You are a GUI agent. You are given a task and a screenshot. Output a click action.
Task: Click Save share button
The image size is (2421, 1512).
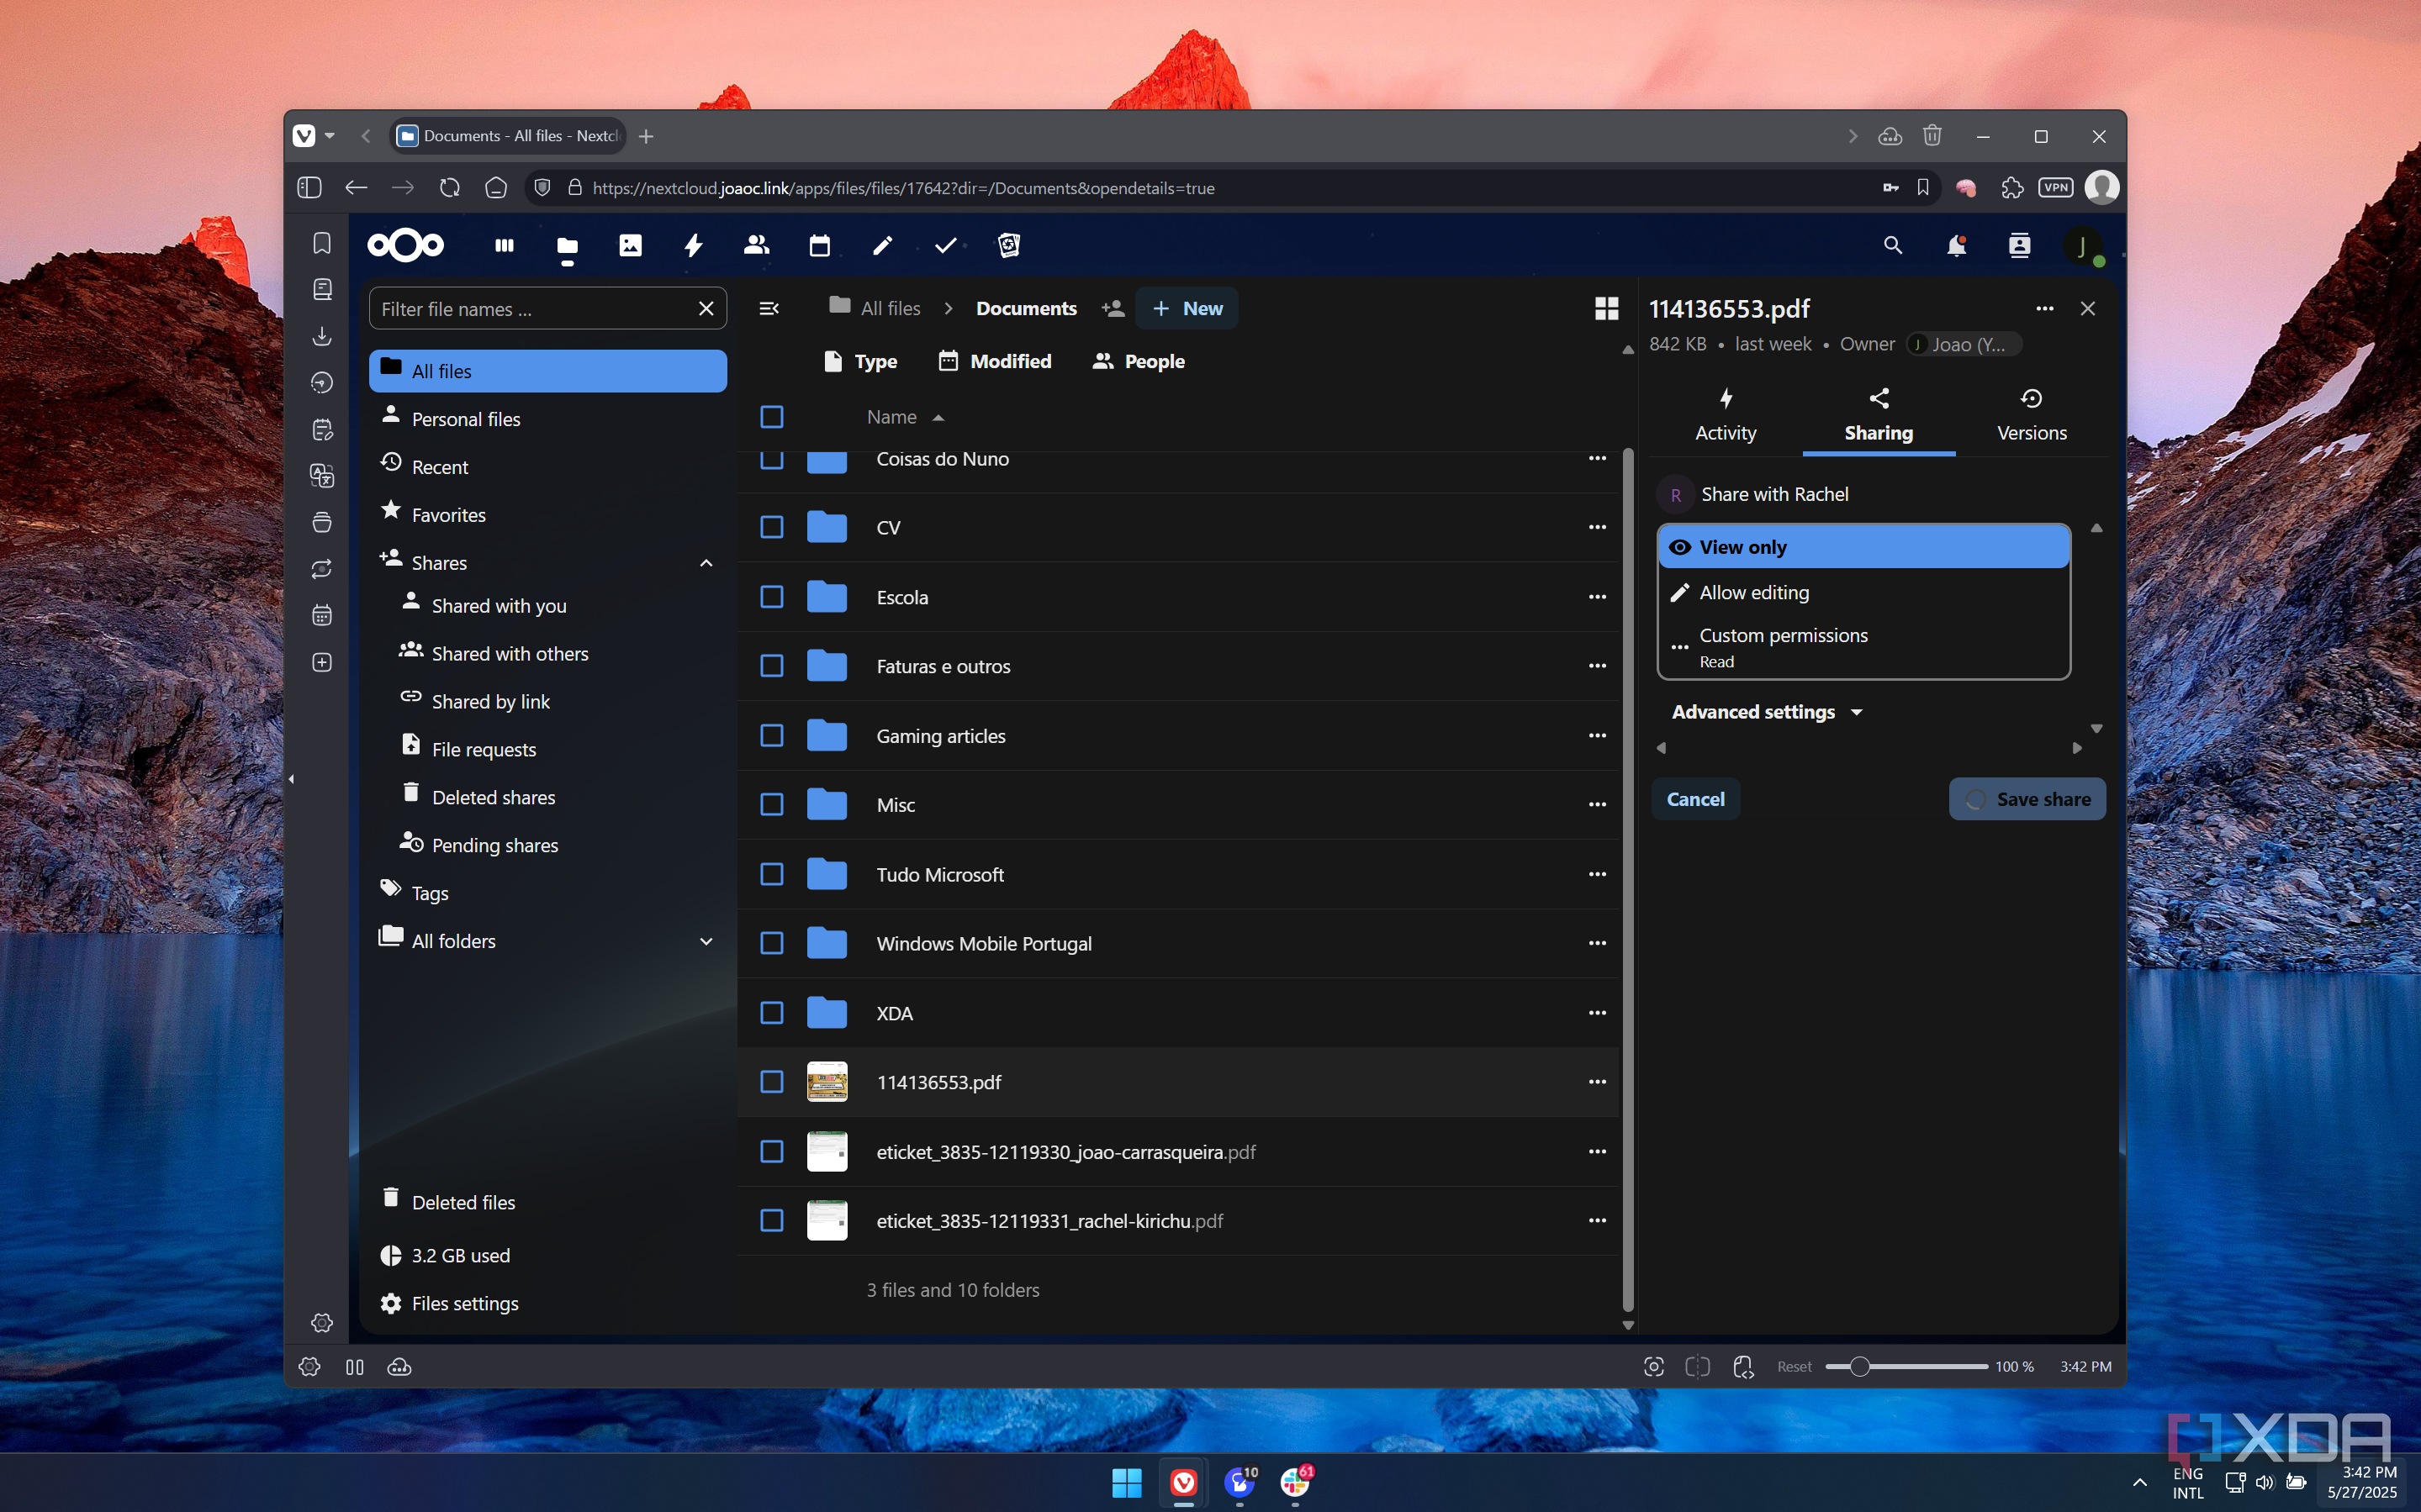coord(2027,799)
